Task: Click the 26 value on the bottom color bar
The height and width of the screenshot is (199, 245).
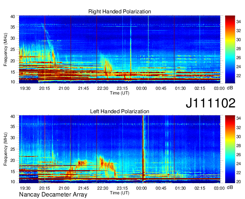Action: pyautogui.click(x=239, y=155)
